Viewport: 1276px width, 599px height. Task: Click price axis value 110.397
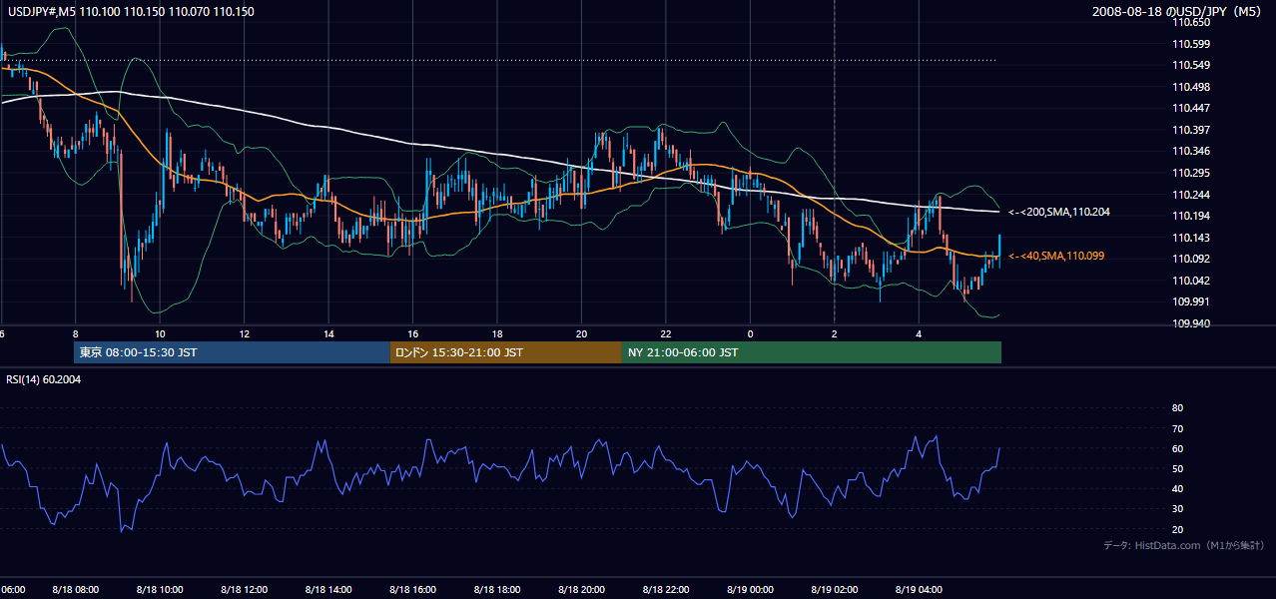(1193, 130)
